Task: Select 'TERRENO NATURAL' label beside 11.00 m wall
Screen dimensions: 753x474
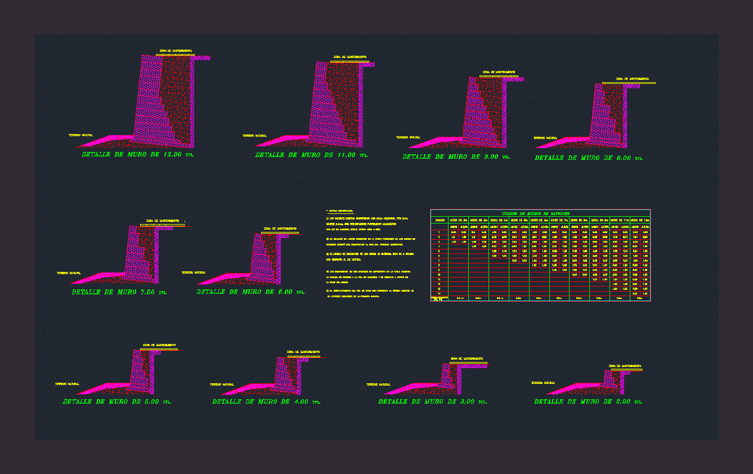Action: coord(254,136)
